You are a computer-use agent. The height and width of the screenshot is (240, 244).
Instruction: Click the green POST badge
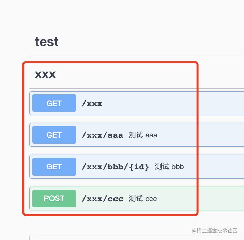point(54,198)
